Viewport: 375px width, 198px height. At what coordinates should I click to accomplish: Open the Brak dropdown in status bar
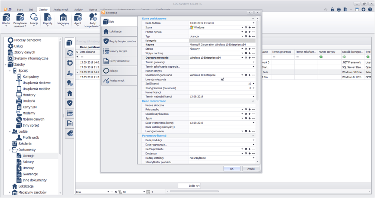point(108,192)
